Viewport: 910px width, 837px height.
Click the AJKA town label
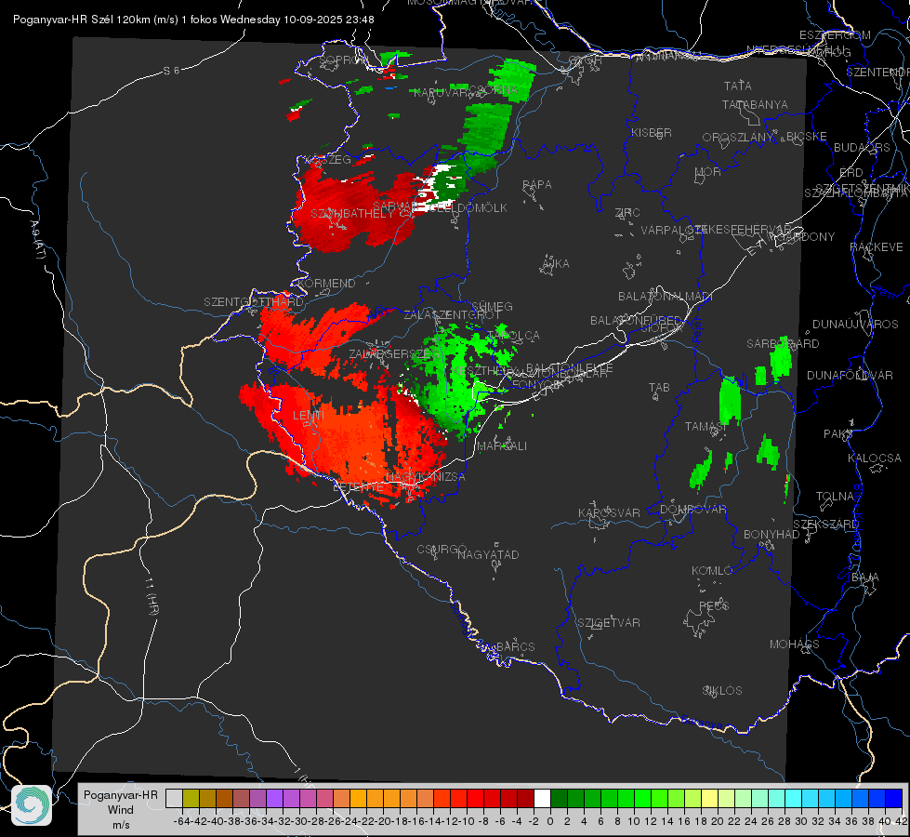coord(555,263)
